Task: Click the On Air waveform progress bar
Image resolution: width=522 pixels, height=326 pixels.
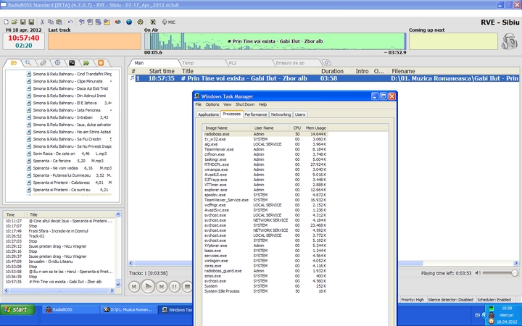Action: [275, 41]
